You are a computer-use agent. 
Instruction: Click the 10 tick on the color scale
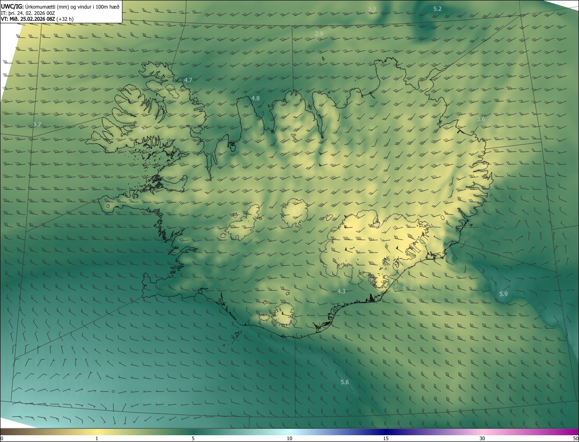pos(289,438)
